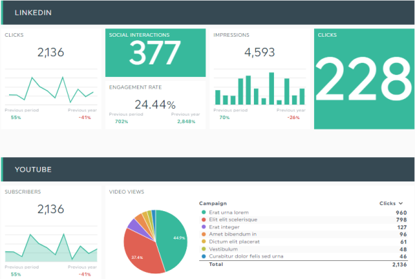
Task: Click the -26% previous year value
Action: (x=293, y=118)
